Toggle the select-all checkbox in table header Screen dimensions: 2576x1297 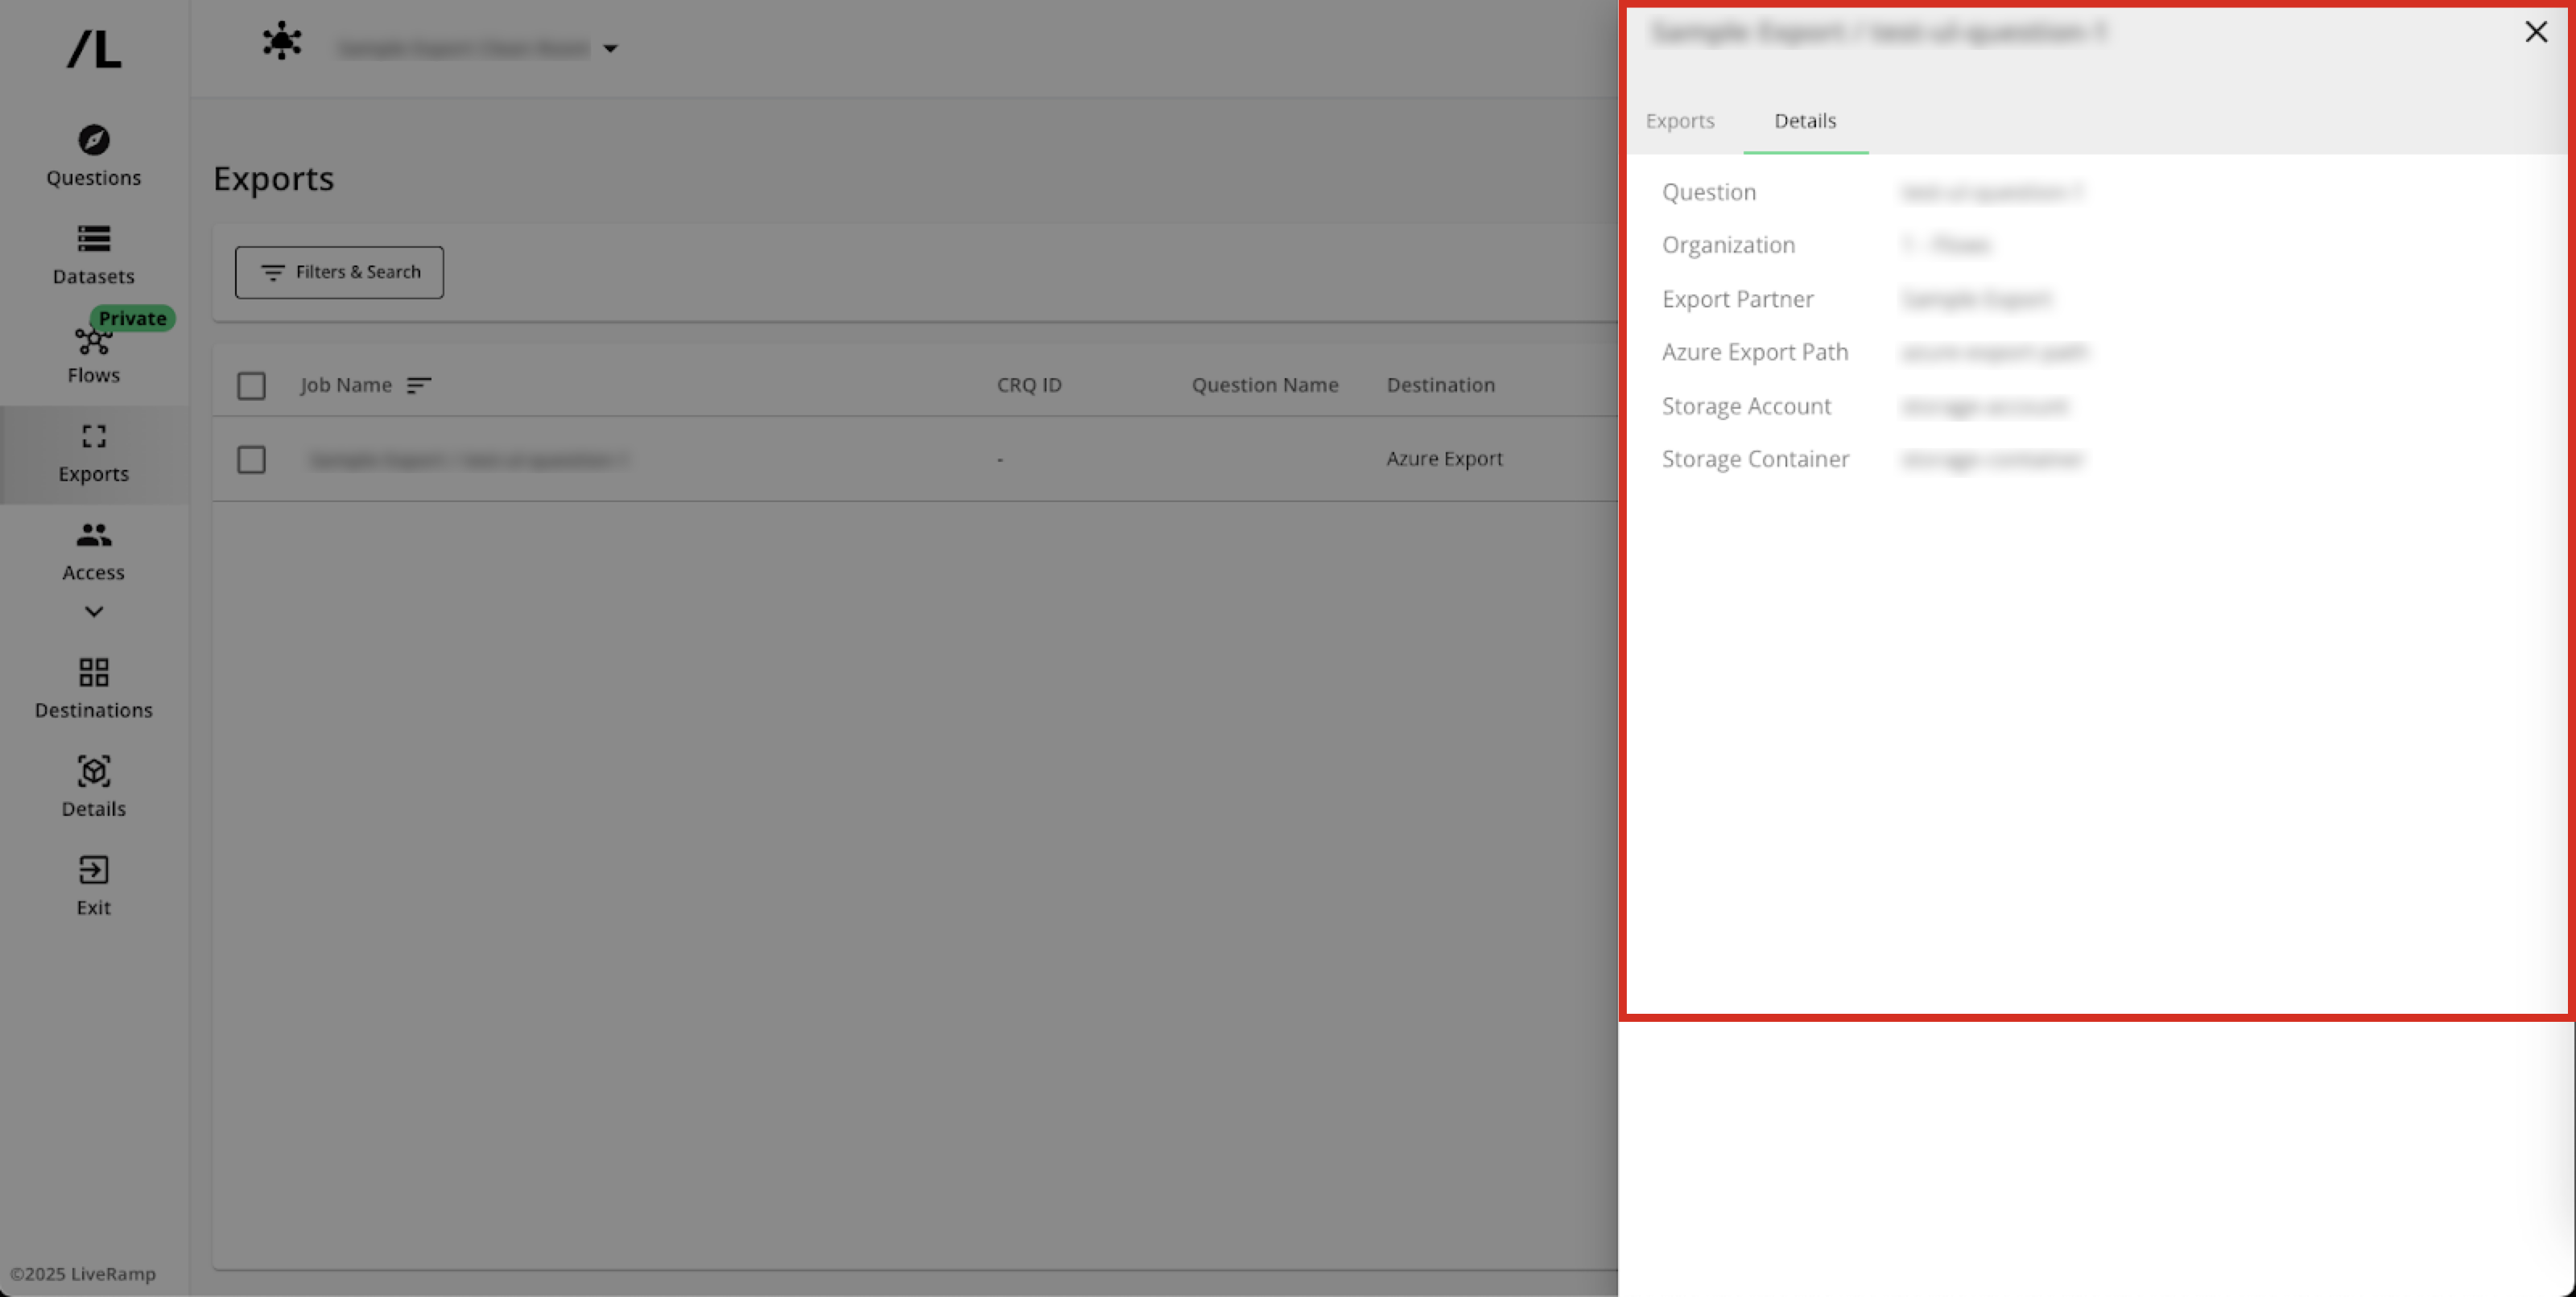pos(251,385)
